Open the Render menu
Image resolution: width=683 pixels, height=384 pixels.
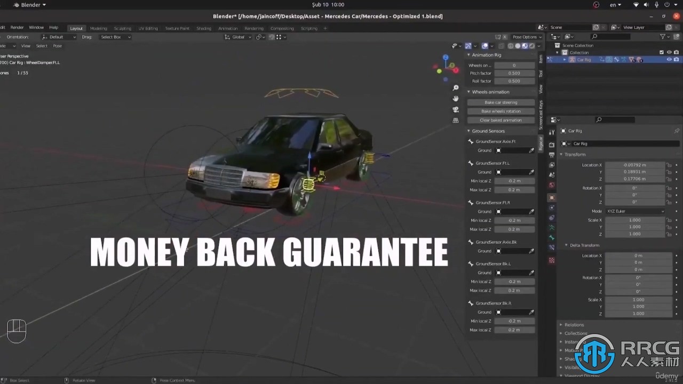pos(17,27)
